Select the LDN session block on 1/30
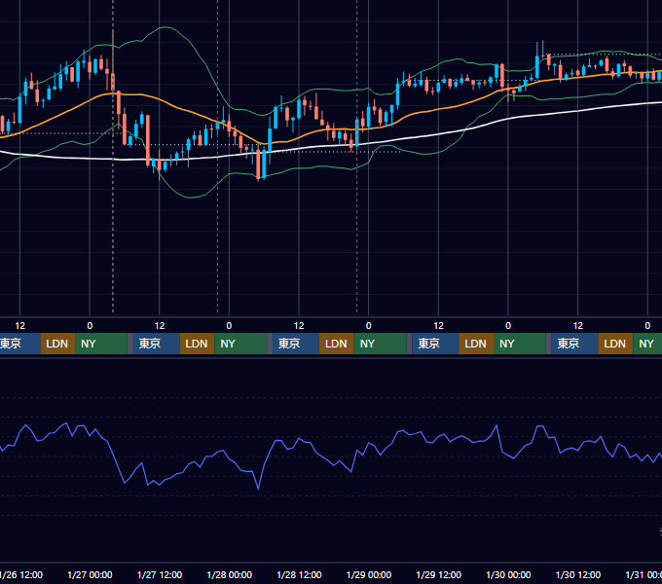This screenshot has height=584, width=662. pos(615,344)
